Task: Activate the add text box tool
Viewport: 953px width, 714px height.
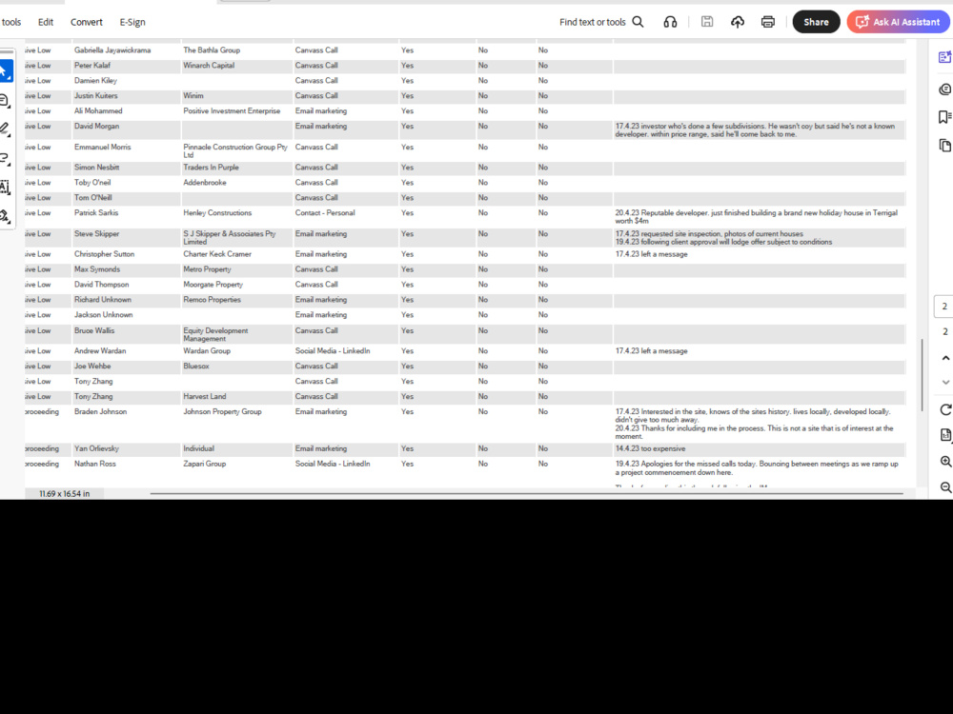Action: (x=5, y=187)
